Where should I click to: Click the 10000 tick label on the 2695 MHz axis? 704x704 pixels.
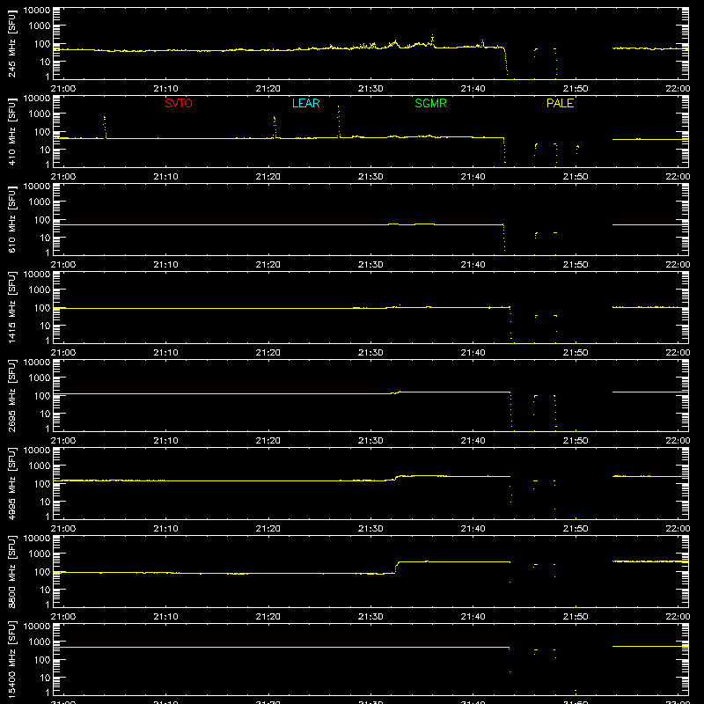coord(37,363)
